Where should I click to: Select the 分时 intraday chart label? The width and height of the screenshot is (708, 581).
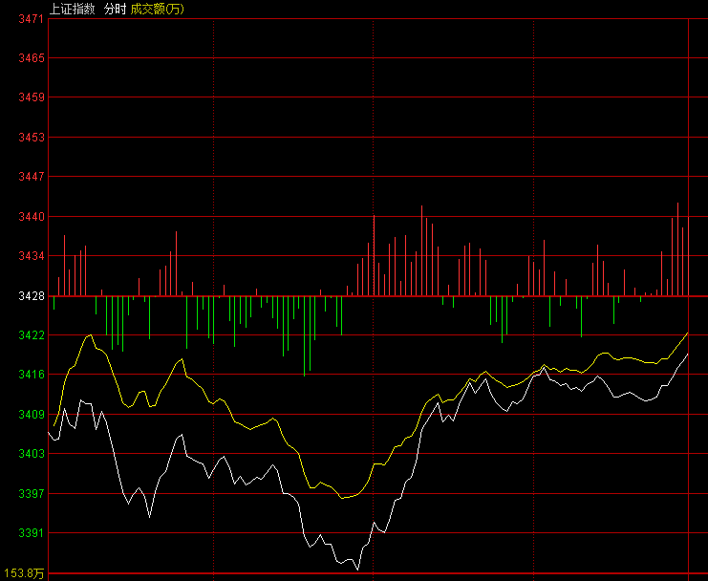[x=115, y=7]
